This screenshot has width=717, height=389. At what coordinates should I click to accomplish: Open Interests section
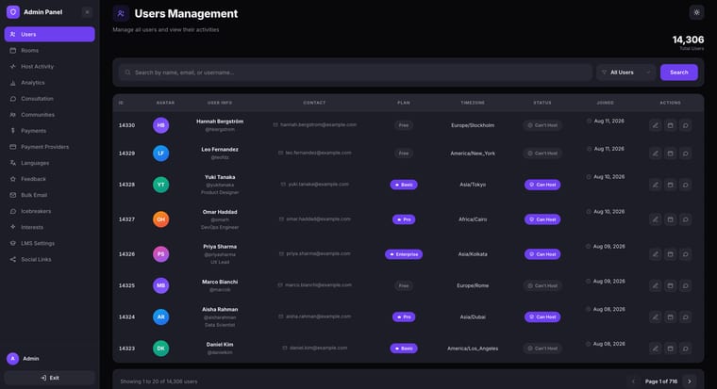pos(49,227)
